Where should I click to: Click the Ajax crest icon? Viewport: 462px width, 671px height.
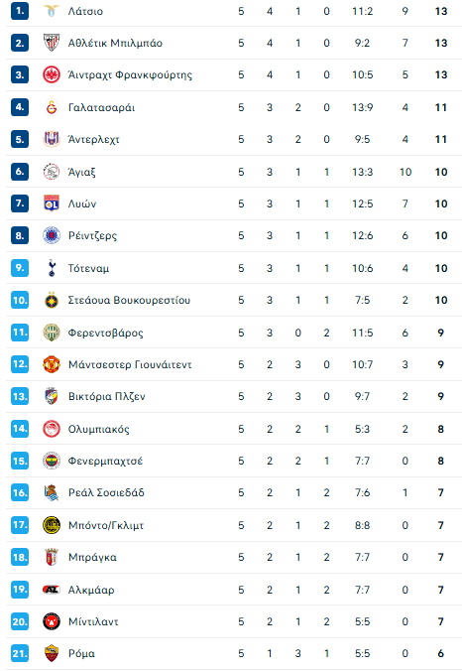click(x=52, y=172)
